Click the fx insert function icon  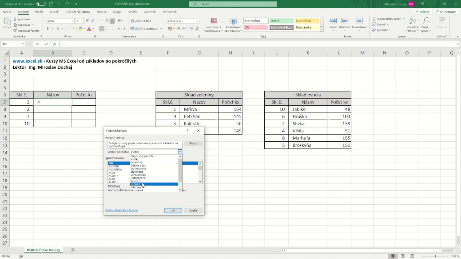pyautogui.click(x=54, y=44)
